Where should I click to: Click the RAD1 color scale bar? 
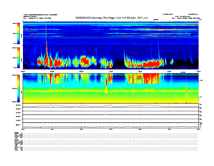click(18, 58)
